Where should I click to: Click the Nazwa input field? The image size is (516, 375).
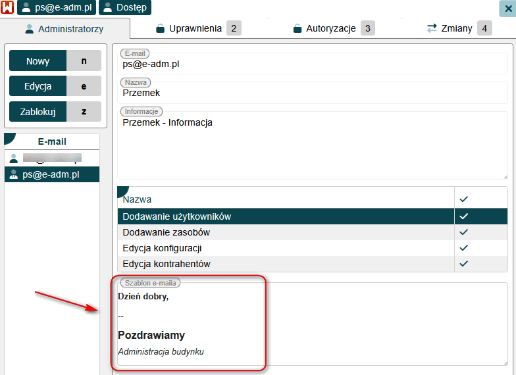pyautogui.click(x=312, y=93)
